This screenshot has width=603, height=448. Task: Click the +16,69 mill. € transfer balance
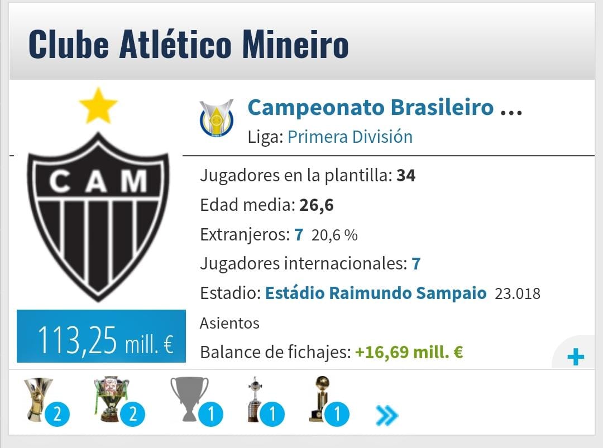click(x=409, y=353)
